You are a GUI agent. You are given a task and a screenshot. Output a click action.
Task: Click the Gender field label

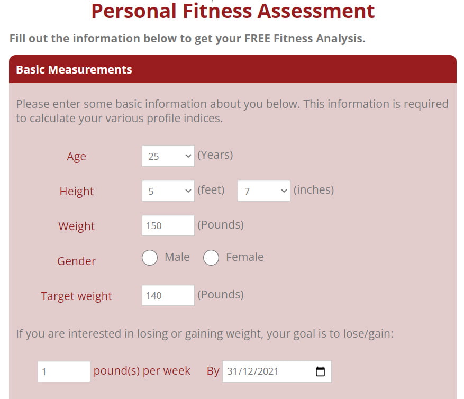(x=76, y=261)
